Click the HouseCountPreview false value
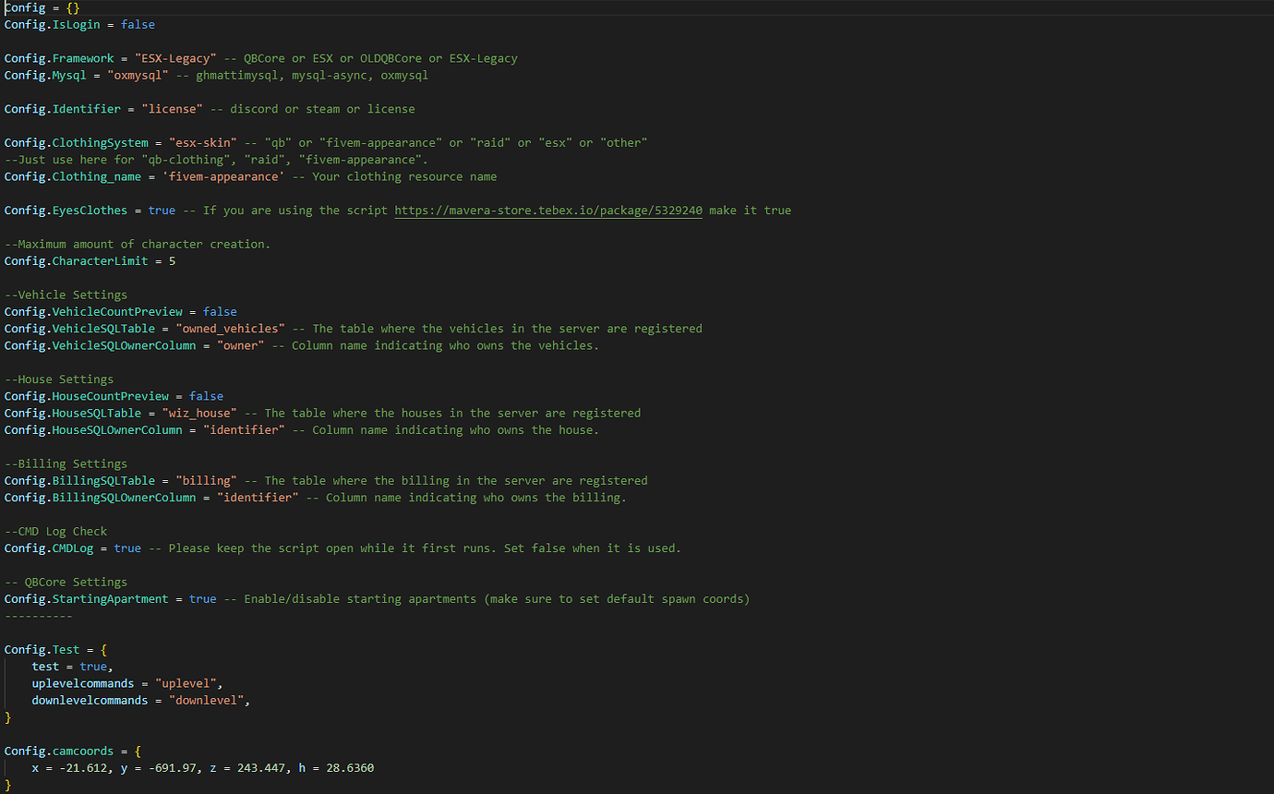Image resolution: width=1274 pixels, height=794 pixels. [x=206, y=396]
